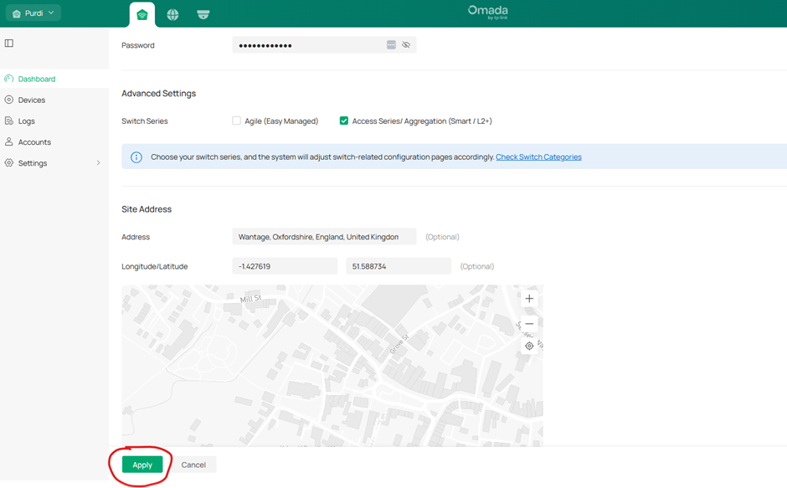This screenshot has width=787, height=488.
Task: Open the Purdi site dropdown
Action: click(x=33, y=13)
